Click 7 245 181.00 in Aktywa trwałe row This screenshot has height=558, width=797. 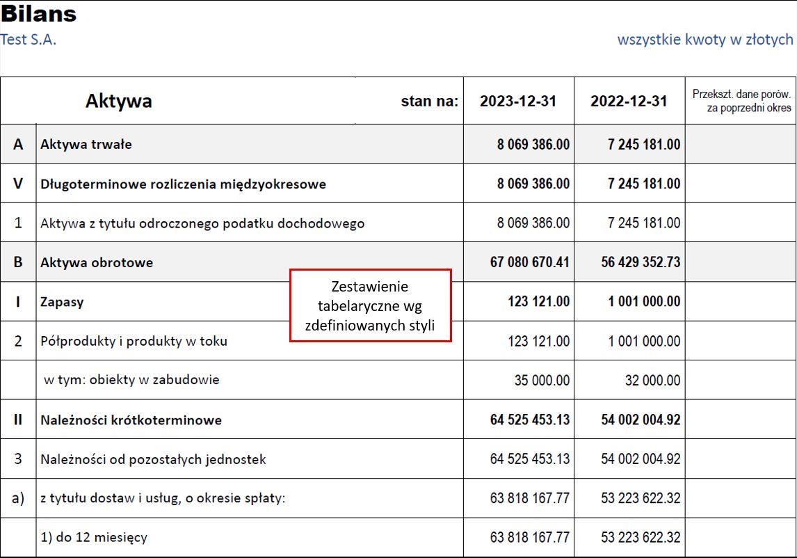[x=644, y=145]
